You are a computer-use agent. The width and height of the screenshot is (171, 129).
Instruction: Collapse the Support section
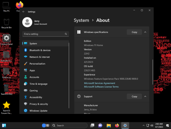click(x=145, y=96)
